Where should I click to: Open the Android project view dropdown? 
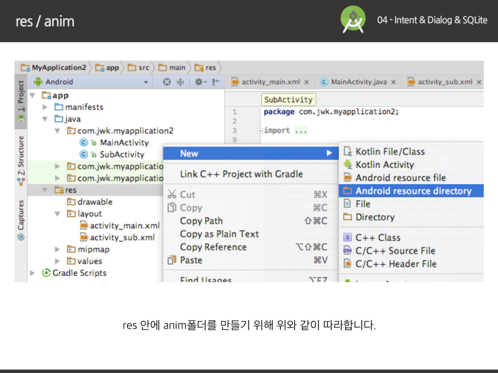coord(145,82)
